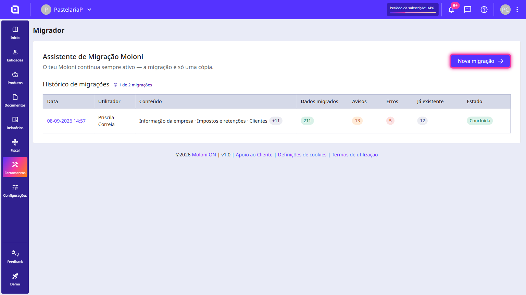This screenshot has width=526, height=295.
Task: Launch the Demo rocket item
Action: 15,279
